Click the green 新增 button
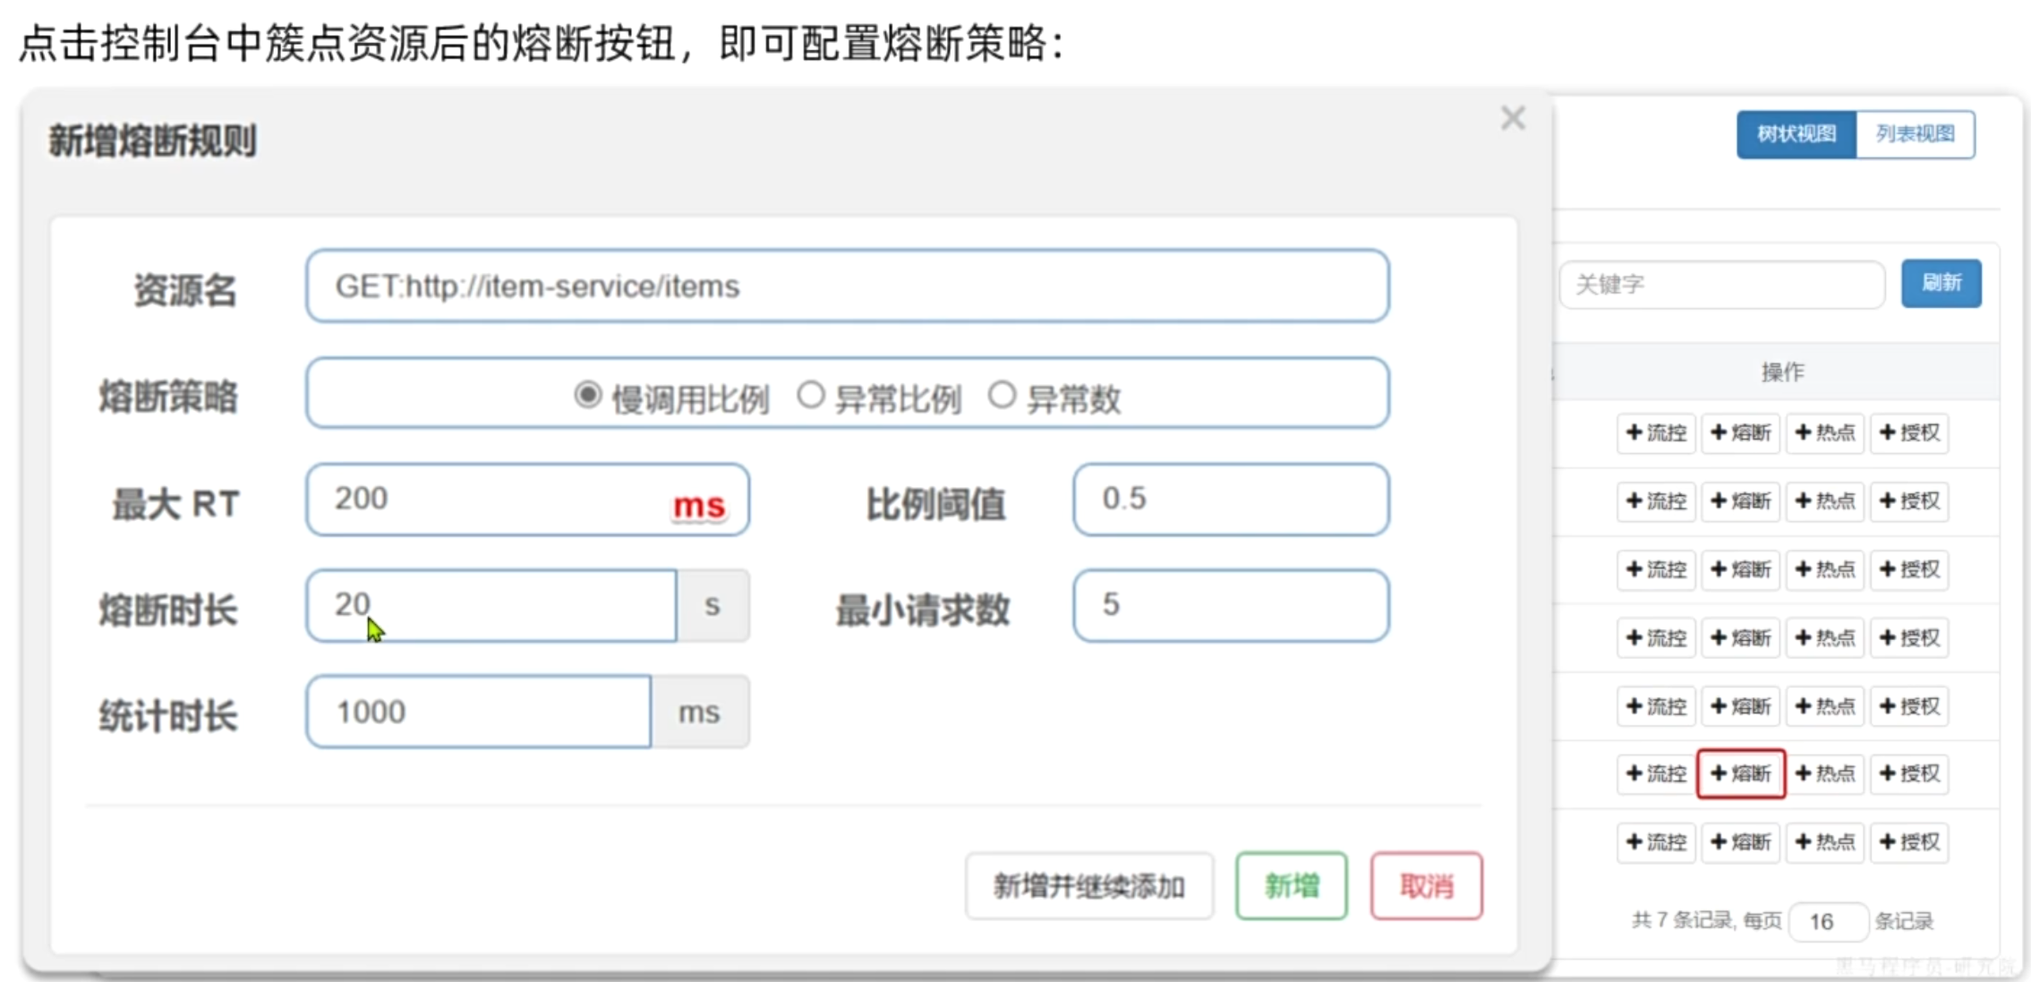 pyautogui.click(x=1291, y=886)
